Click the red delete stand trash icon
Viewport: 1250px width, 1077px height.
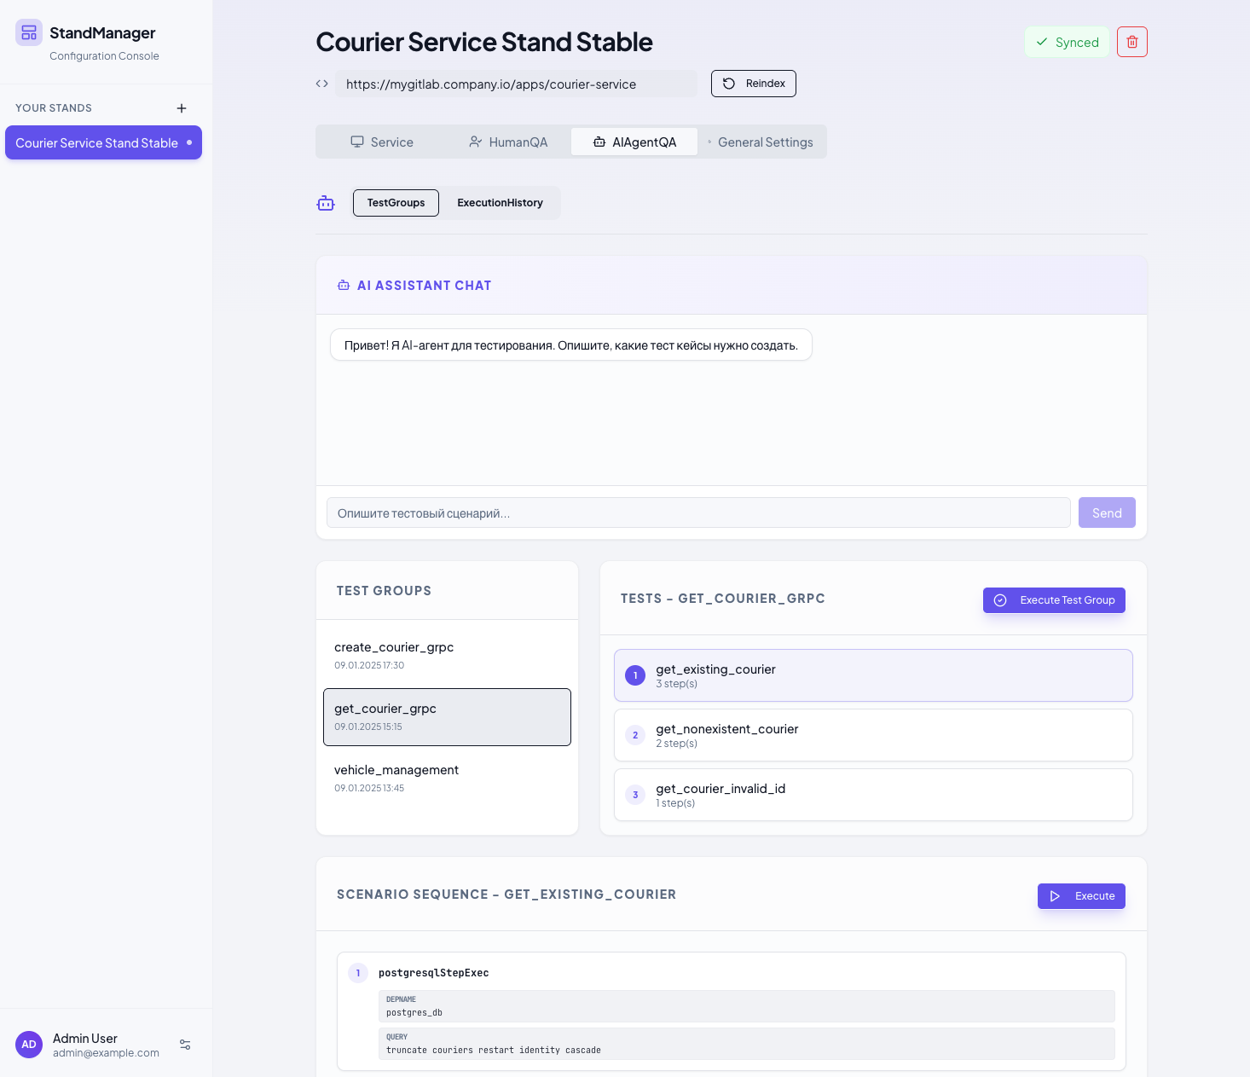[1131, 42]
